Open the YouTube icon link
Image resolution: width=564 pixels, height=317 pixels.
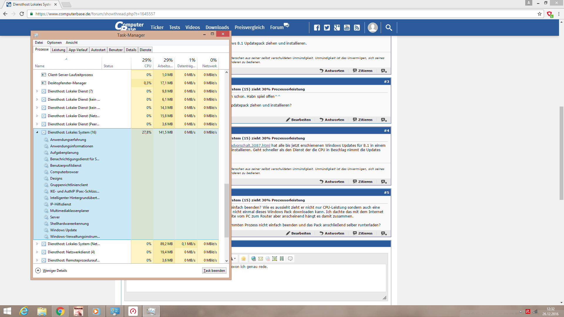click(347, 28)
